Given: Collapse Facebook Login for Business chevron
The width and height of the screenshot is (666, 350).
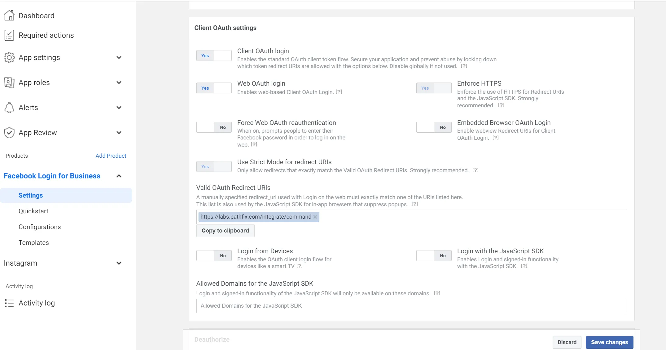Looking at the screenshot, I should (119, 176).
